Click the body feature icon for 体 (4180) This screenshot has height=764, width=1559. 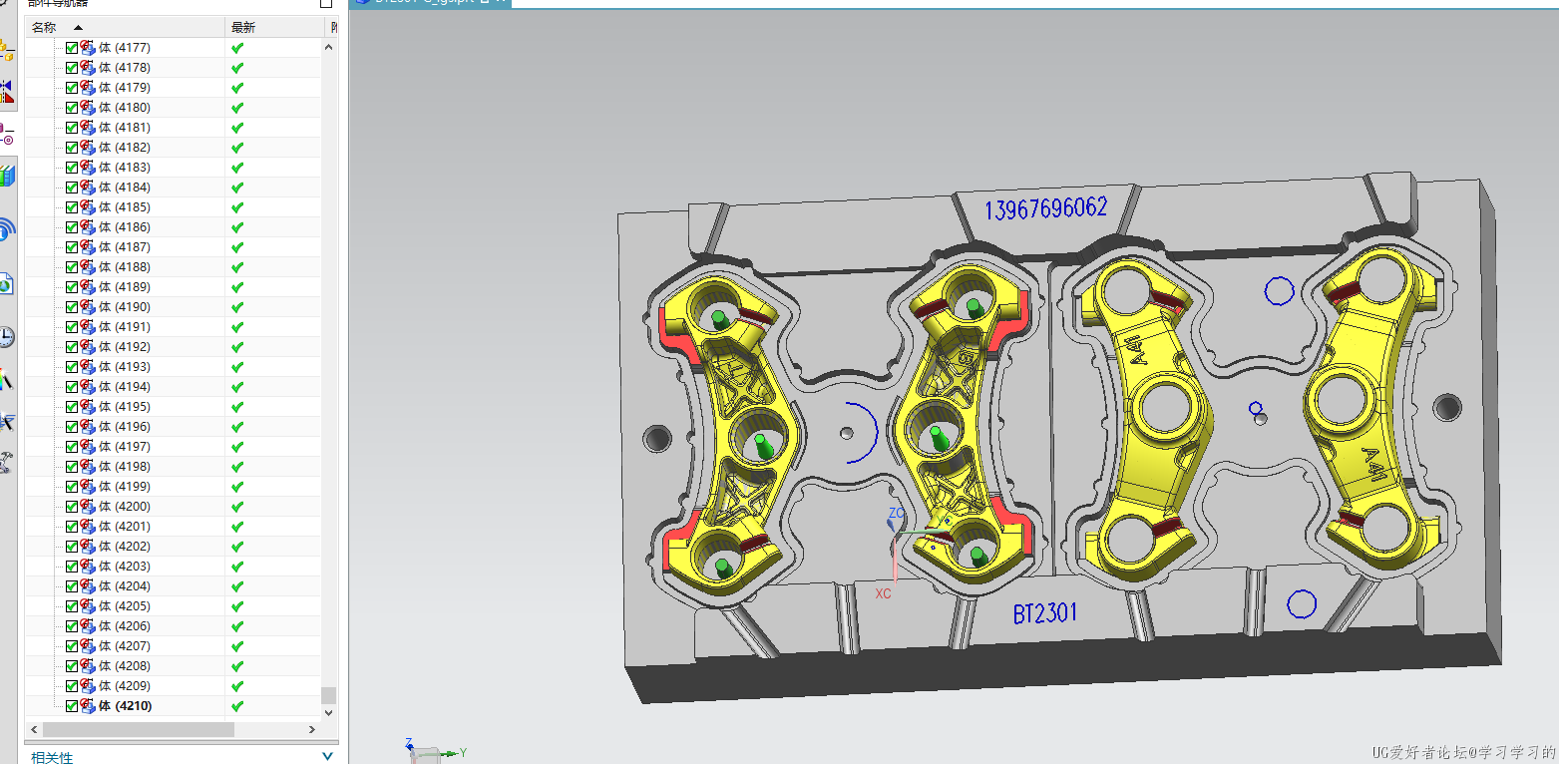pos(88,108)
